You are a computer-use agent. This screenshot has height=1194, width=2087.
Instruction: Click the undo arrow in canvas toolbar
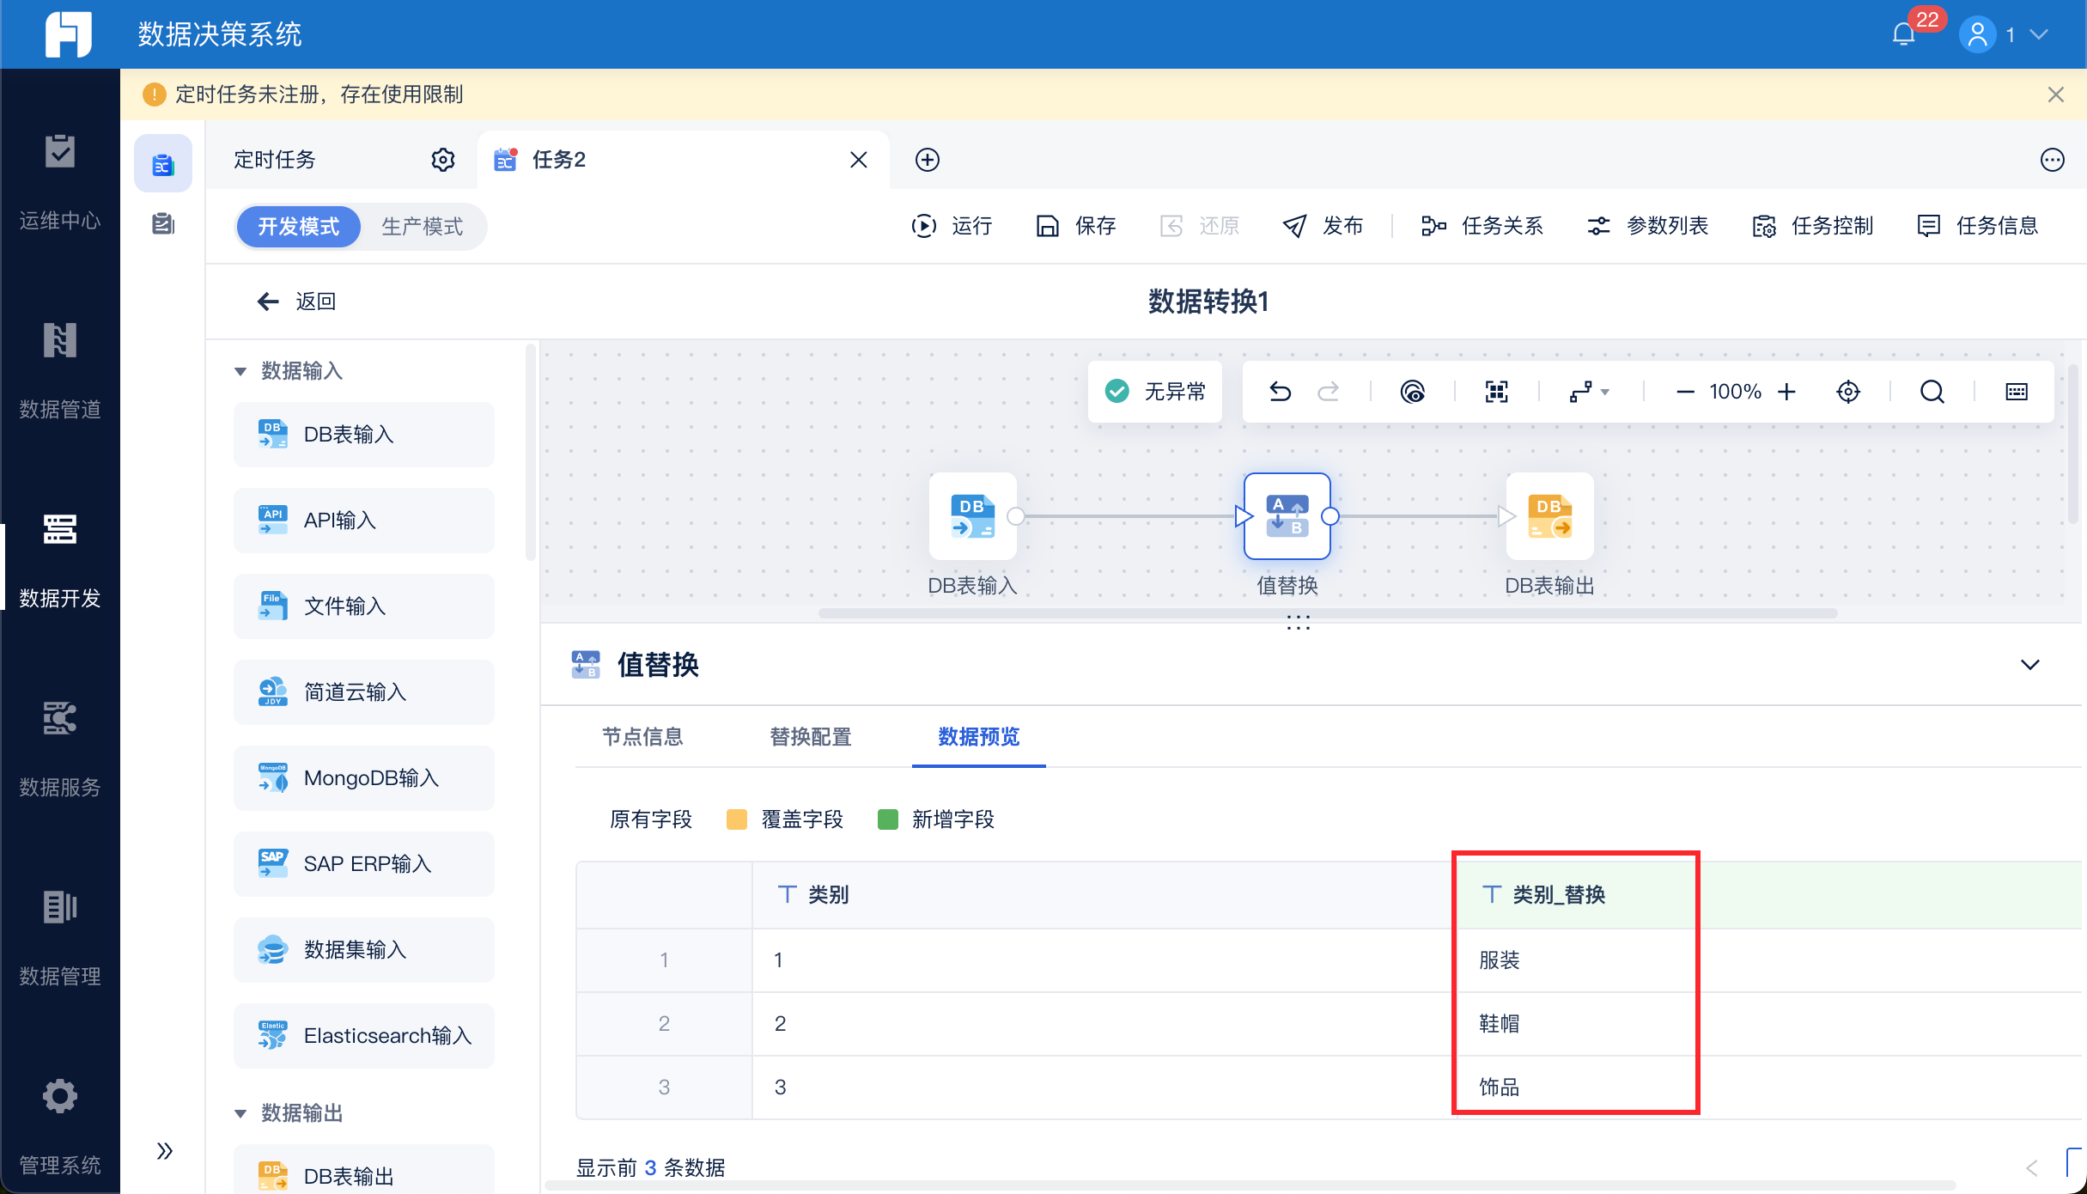coord(1280,392)
